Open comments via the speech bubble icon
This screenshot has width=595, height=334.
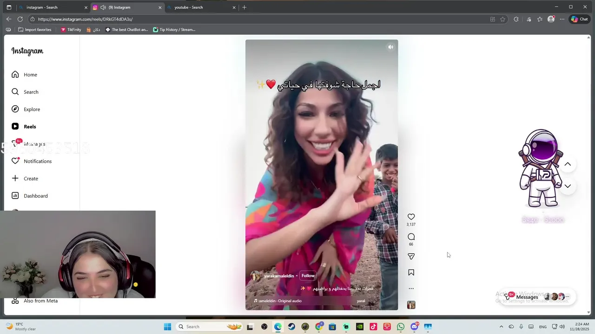[x=411, y=237]
